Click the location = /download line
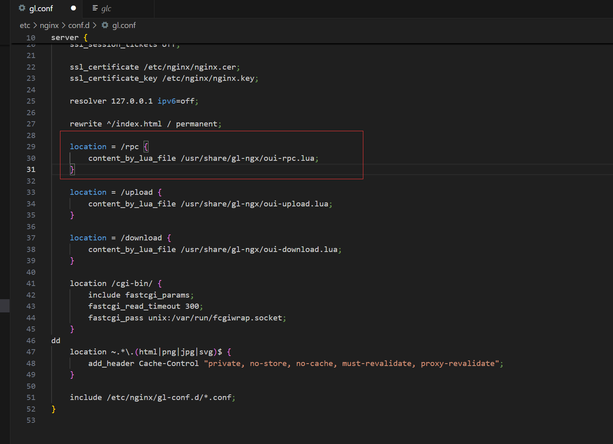This screenshot has height=444, width=613. 120,238
